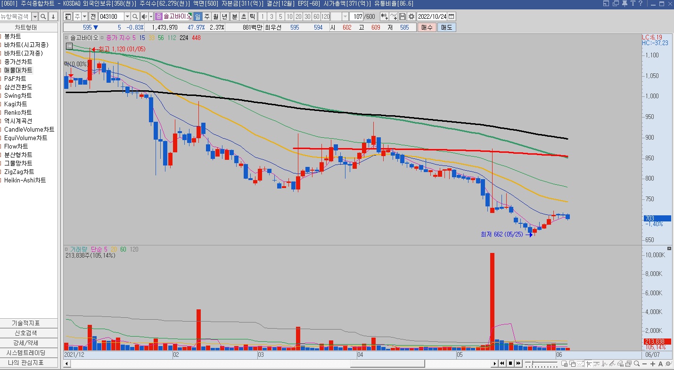Select Renko차트 chart type
The image size is (674, 370).
click(18, 112)
